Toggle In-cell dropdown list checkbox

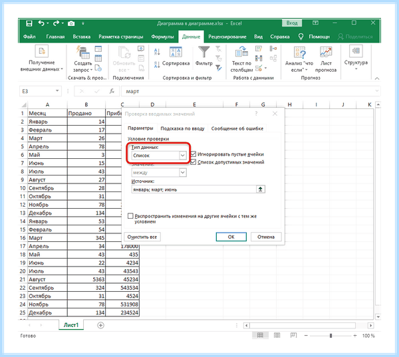pos(194,162)
